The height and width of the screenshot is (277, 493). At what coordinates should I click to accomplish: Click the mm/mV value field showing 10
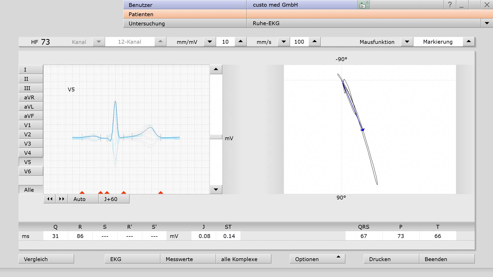point(225,42)
